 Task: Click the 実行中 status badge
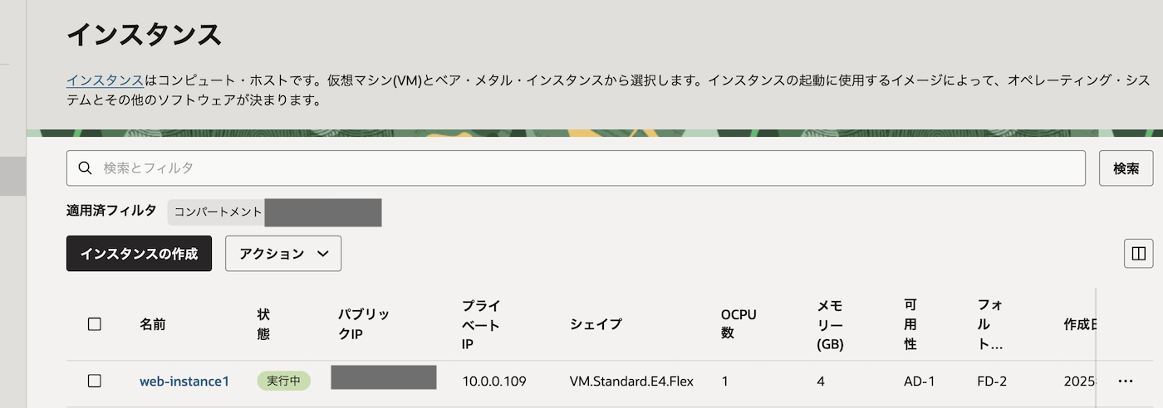(283, 381)
